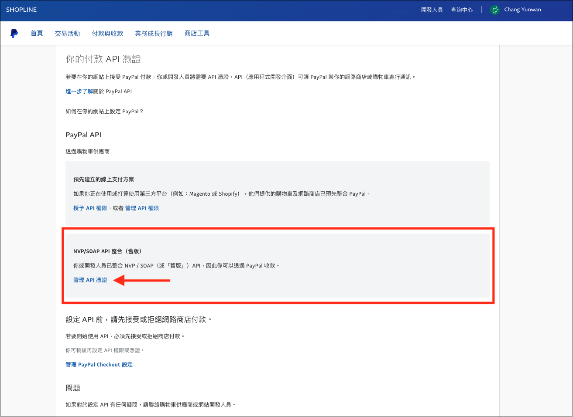The width and height of the screenshot is (573, 417).
Task: Click NVP/SOAP API 整合（舊版）heading
Action: (x=107, y=251)
